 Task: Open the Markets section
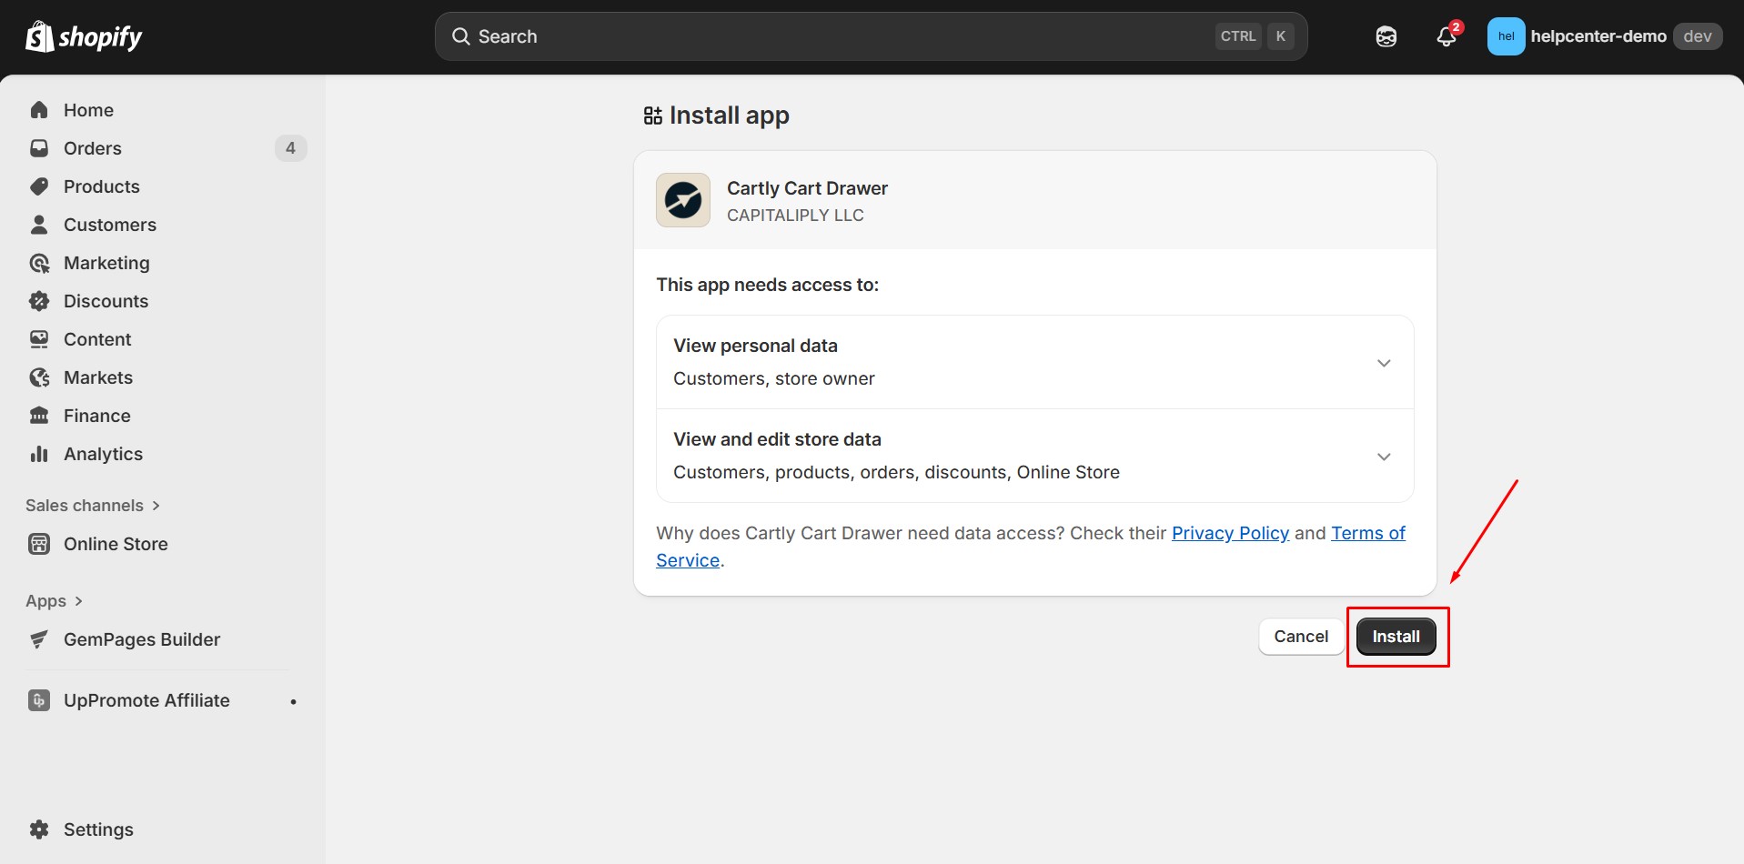click(98, 377)
